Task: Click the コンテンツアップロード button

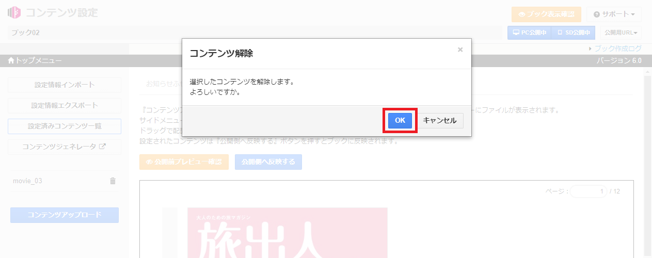Action: tap(65, 215)
